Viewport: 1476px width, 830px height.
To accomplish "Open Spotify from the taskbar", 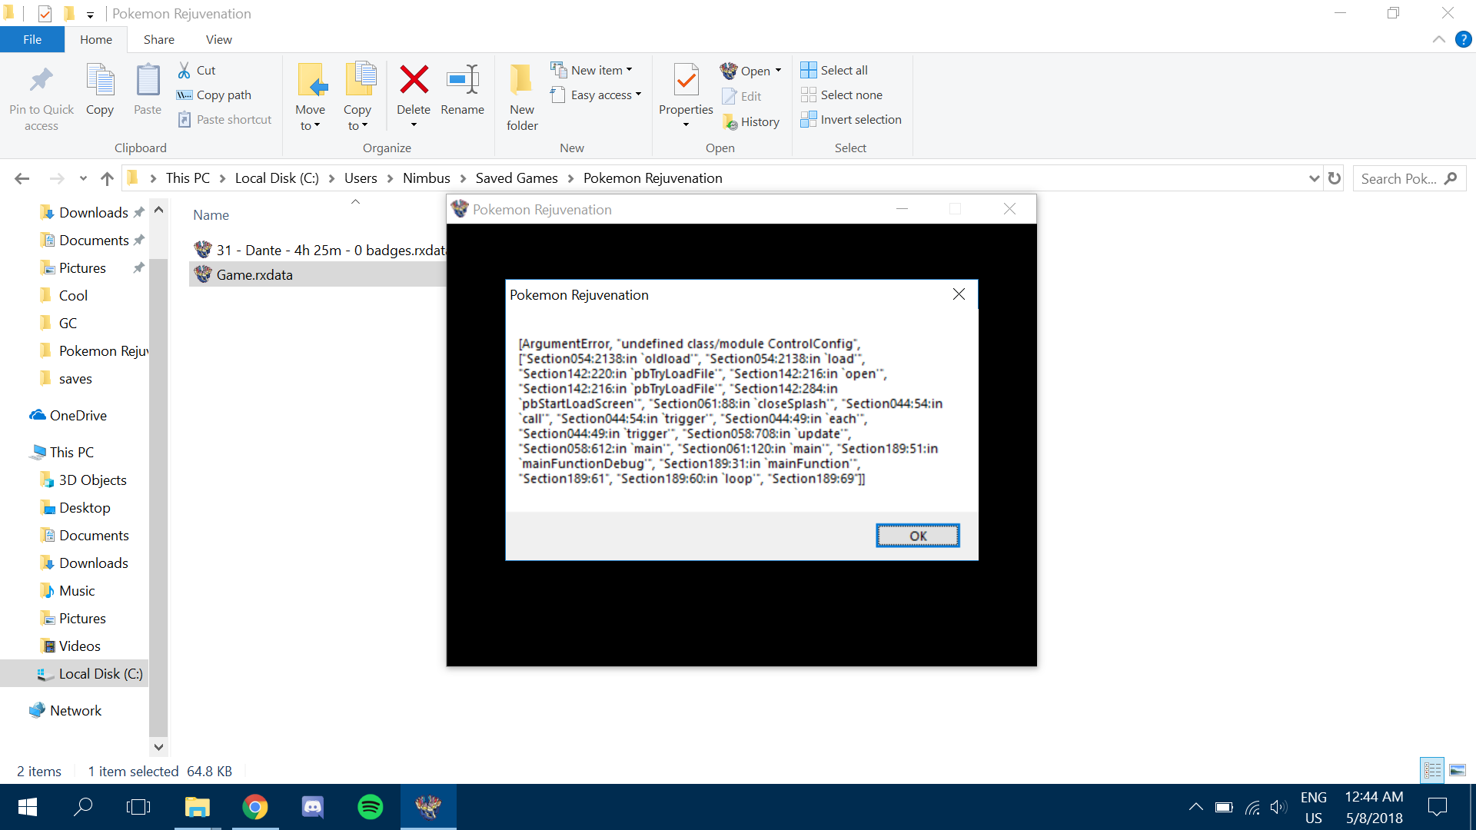I will pos(371,807).
